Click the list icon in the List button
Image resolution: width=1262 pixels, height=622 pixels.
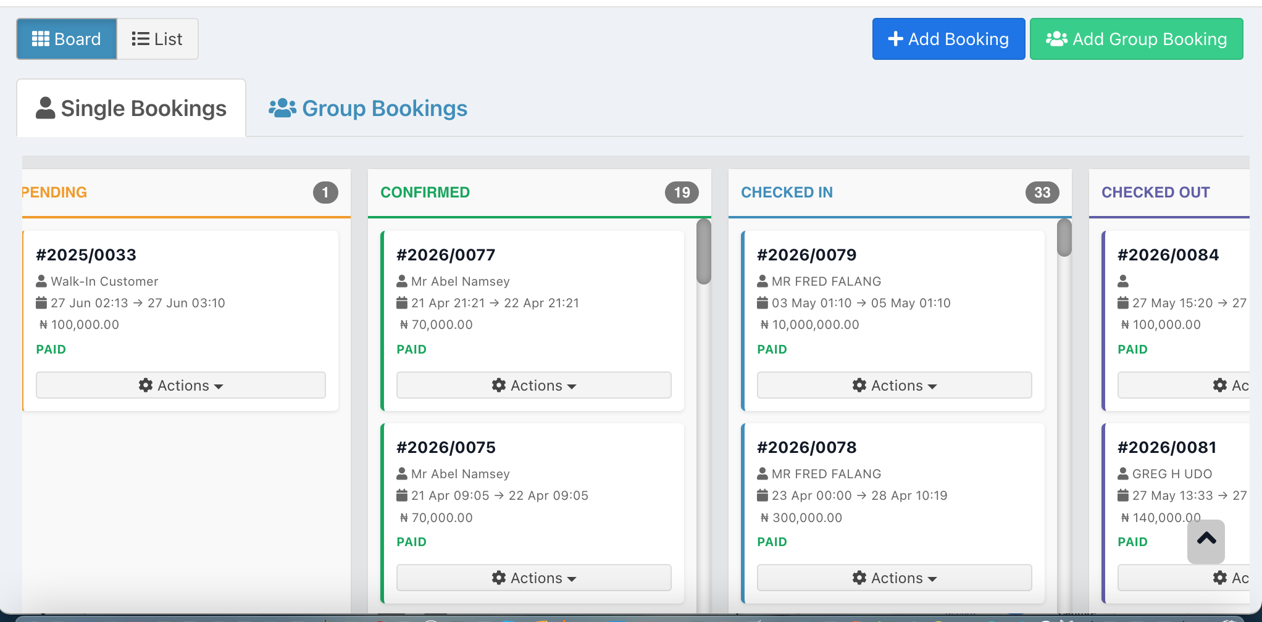[141, 39]
